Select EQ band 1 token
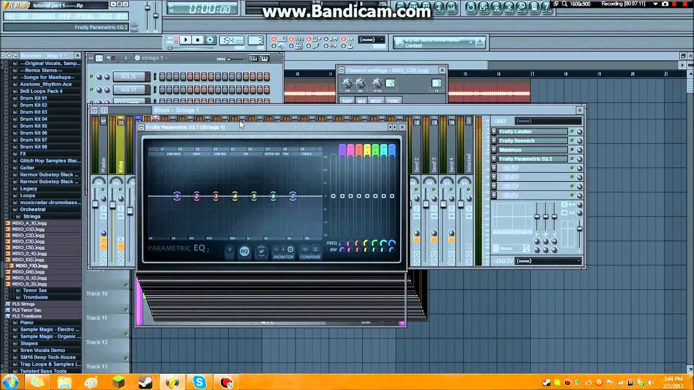Image resolution: width=694 pixels, height=390 pixels. 177,196
